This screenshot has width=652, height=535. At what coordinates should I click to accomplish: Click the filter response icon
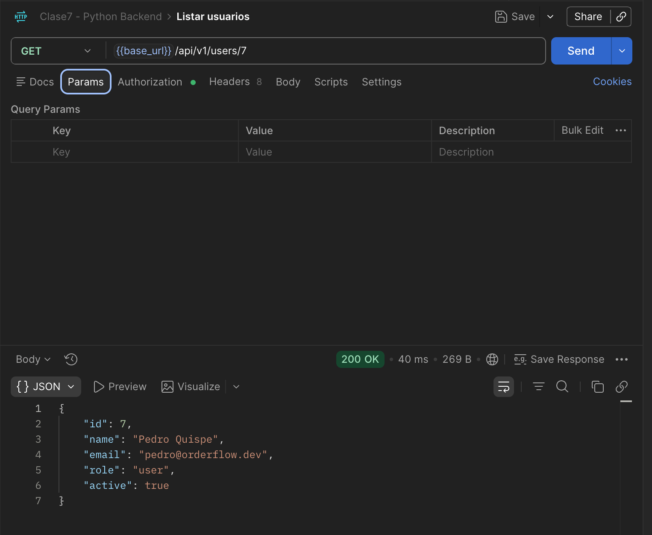tap(539, 387)
